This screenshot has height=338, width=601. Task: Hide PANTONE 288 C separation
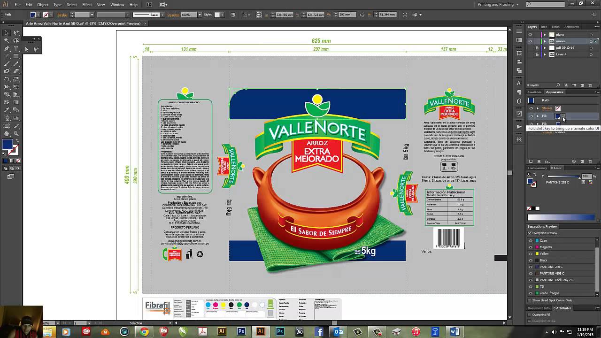coord(531,267)
